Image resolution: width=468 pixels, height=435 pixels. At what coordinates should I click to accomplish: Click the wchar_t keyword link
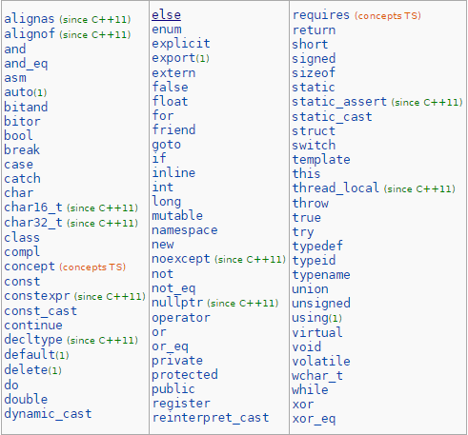pos(317,376)
